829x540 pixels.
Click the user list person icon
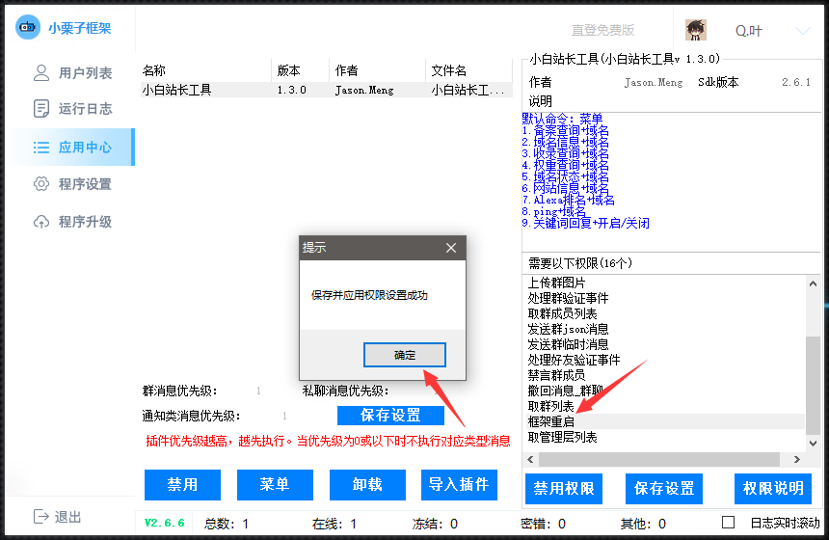tap(41, 72)
